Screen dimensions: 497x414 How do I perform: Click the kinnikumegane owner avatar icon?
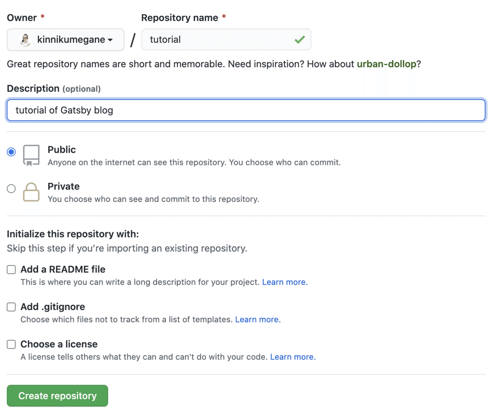[26, 40]
